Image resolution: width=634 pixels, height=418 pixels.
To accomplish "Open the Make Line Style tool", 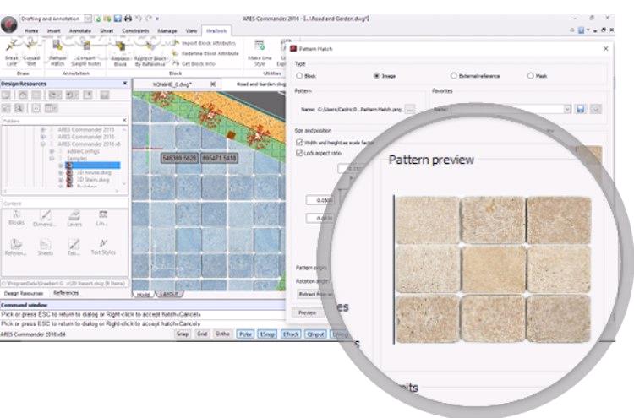I will point(260,46).
